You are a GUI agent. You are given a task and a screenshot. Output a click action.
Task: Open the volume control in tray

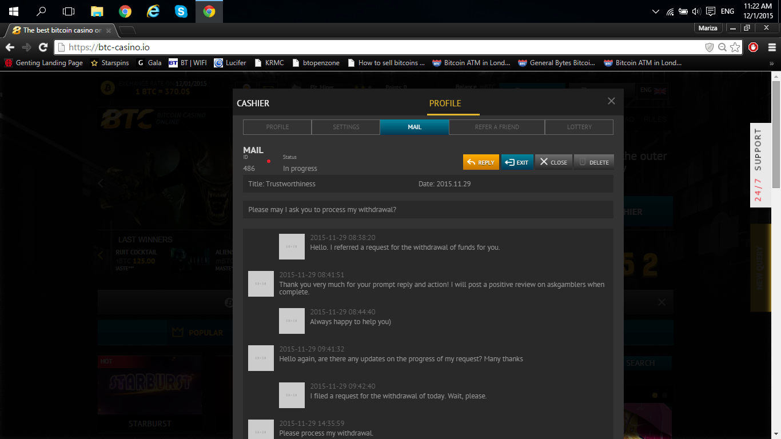(x=696, y=11)
